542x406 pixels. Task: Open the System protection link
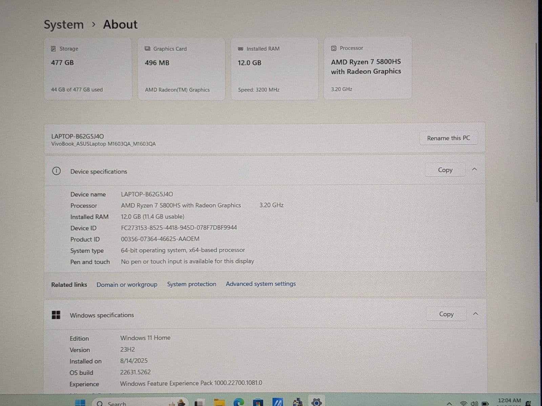coord(191,284)
